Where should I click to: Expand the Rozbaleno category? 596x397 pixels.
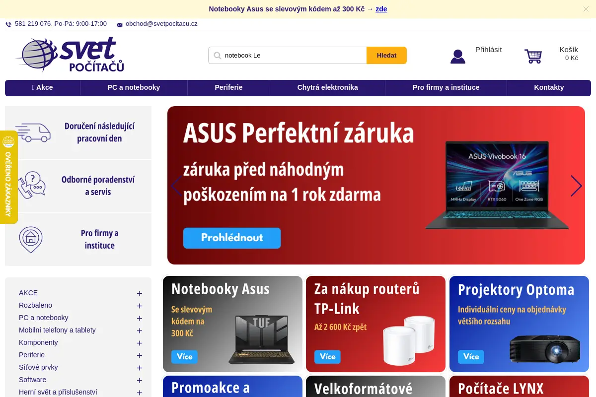pos(140,306)
